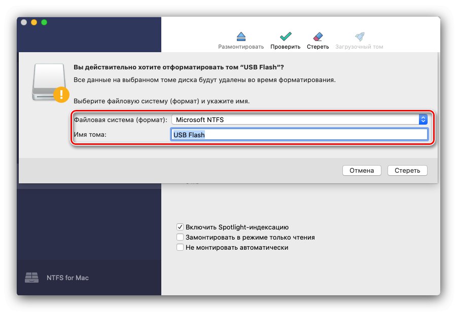Image resolution: width=457 pixels, height=312 pixels.
Task: Click the Verify checkmark icon (Проверить)
Action: pos(286,36)
